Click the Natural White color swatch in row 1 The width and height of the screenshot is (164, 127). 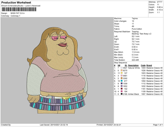(122, 68)
